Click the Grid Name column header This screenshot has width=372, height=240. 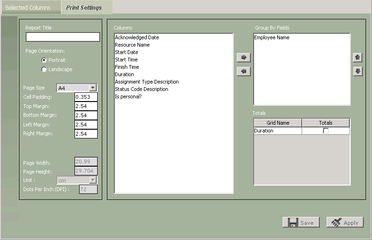tap(278, 123)
